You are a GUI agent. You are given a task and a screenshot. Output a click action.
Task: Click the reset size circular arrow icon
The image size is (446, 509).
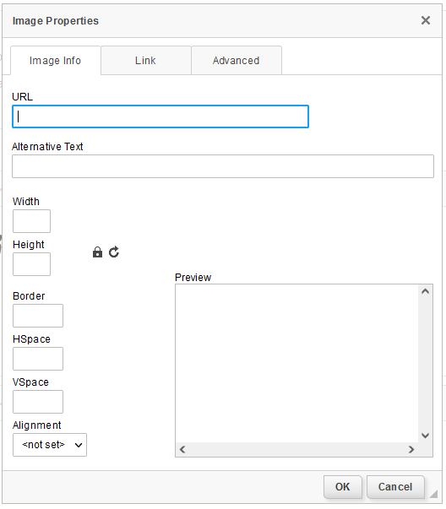coord(114,252)
